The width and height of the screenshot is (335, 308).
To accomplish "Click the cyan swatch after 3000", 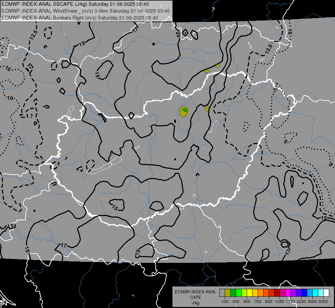I will (315, 293).
